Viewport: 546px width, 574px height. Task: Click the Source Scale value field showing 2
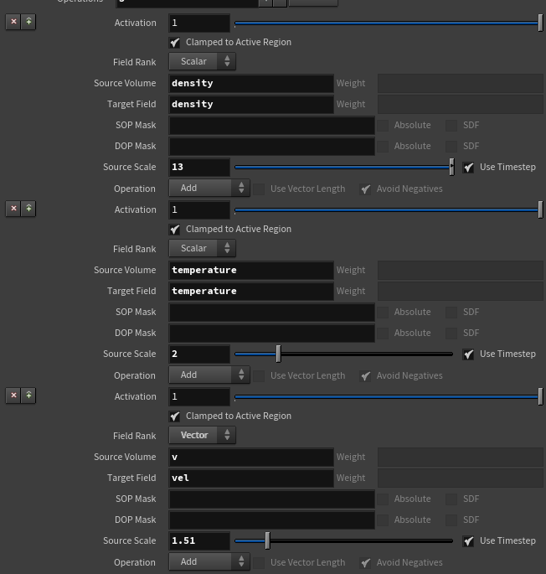199,354
